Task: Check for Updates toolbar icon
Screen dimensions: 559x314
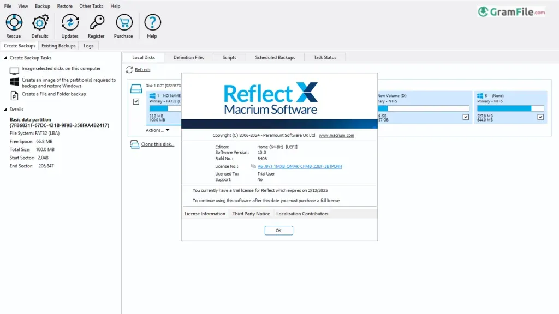Action: click(x=70, y=22)
